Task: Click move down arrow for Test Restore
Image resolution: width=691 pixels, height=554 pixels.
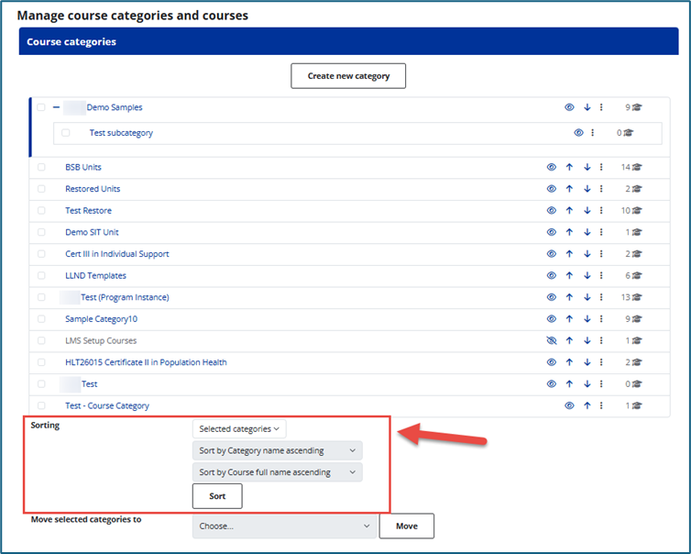Action: [x=587, y=211]
